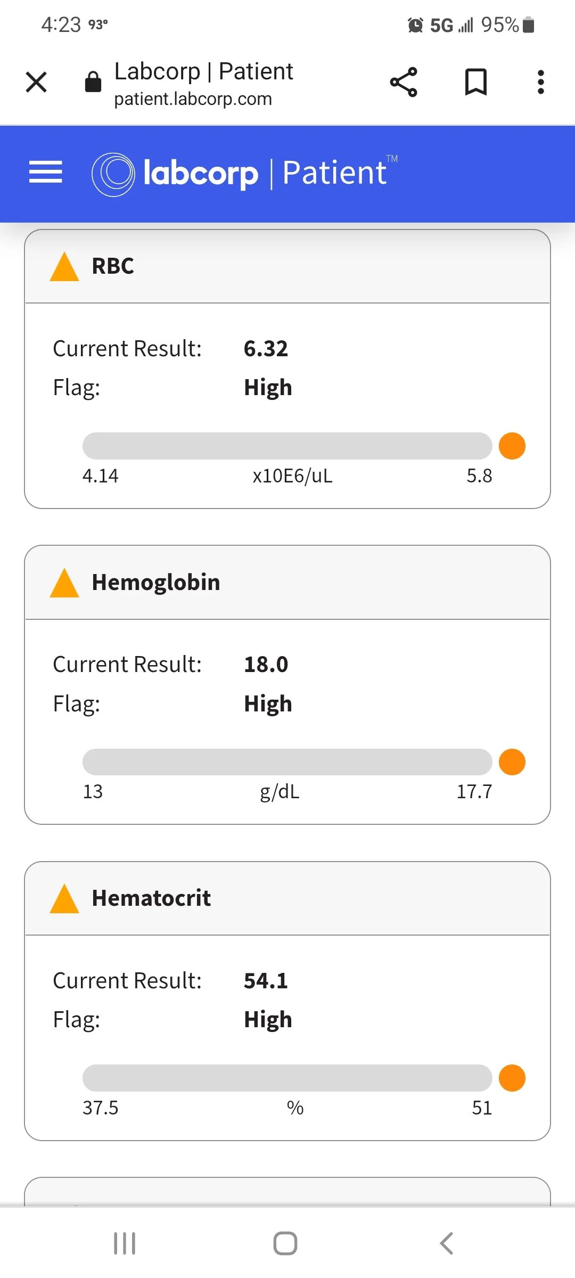Select the RBC result card header
The width and height of the screenshot is (575, 1278).
pyautogui.click(x=287, y=266)
